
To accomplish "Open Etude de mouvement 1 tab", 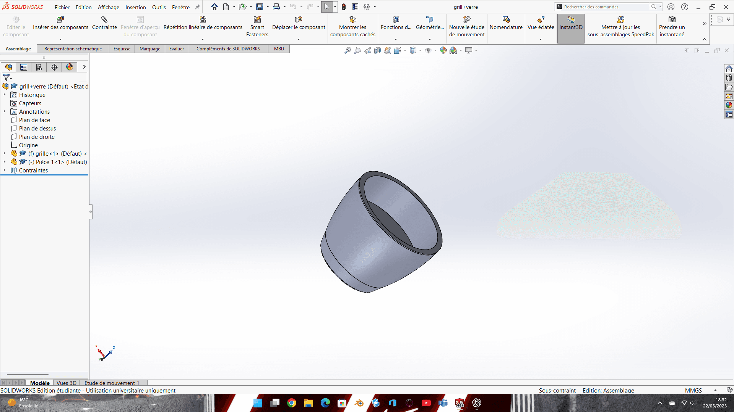I will (x=112, y=383).
